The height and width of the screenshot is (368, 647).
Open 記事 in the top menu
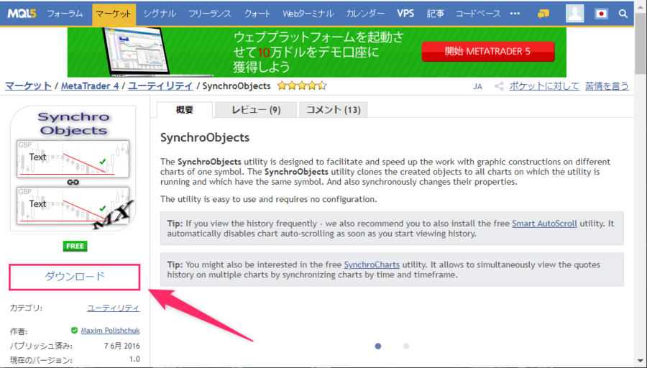(x=436, y=14)
